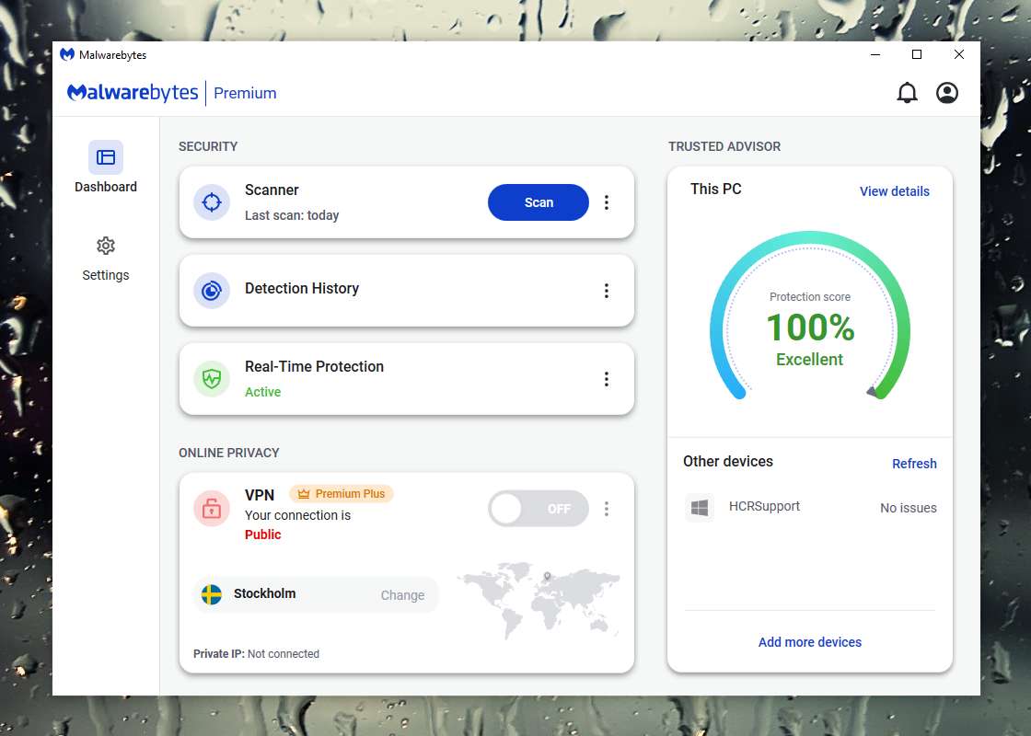Open the Scanner card three-dot menu
Image resolution: width=1031 pixels, height=736 pixels.
[x=607, y=202]
